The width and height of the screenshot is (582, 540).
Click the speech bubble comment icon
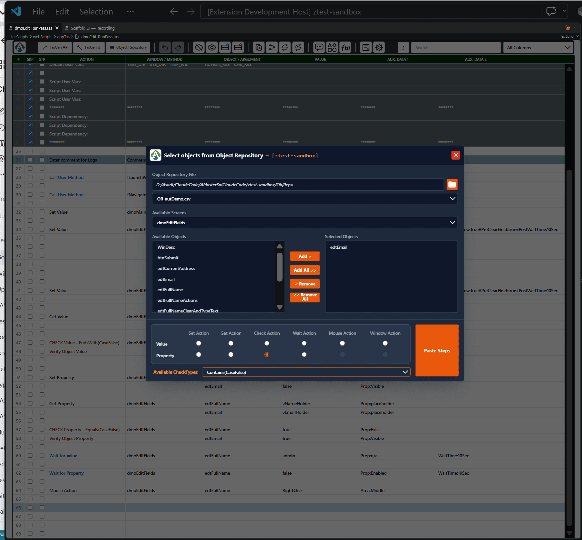(319, 48)
